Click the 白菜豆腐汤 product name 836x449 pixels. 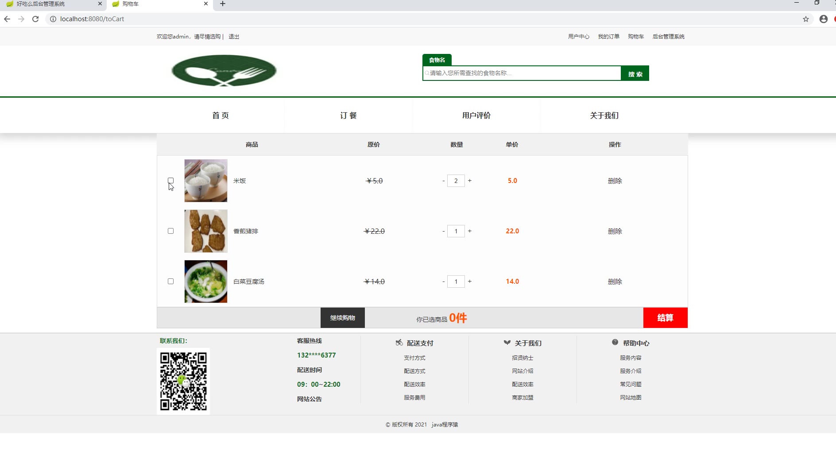click(x=249, y=282)
